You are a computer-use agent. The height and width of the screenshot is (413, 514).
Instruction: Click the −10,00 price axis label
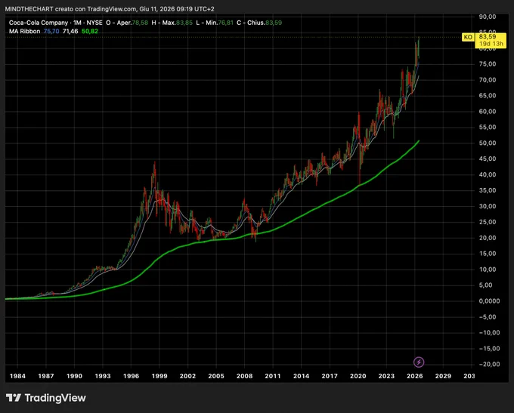(x=489, y=333)
